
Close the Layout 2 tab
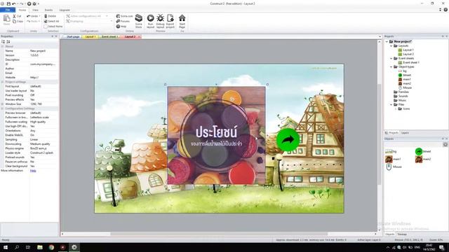coord(139,36)
